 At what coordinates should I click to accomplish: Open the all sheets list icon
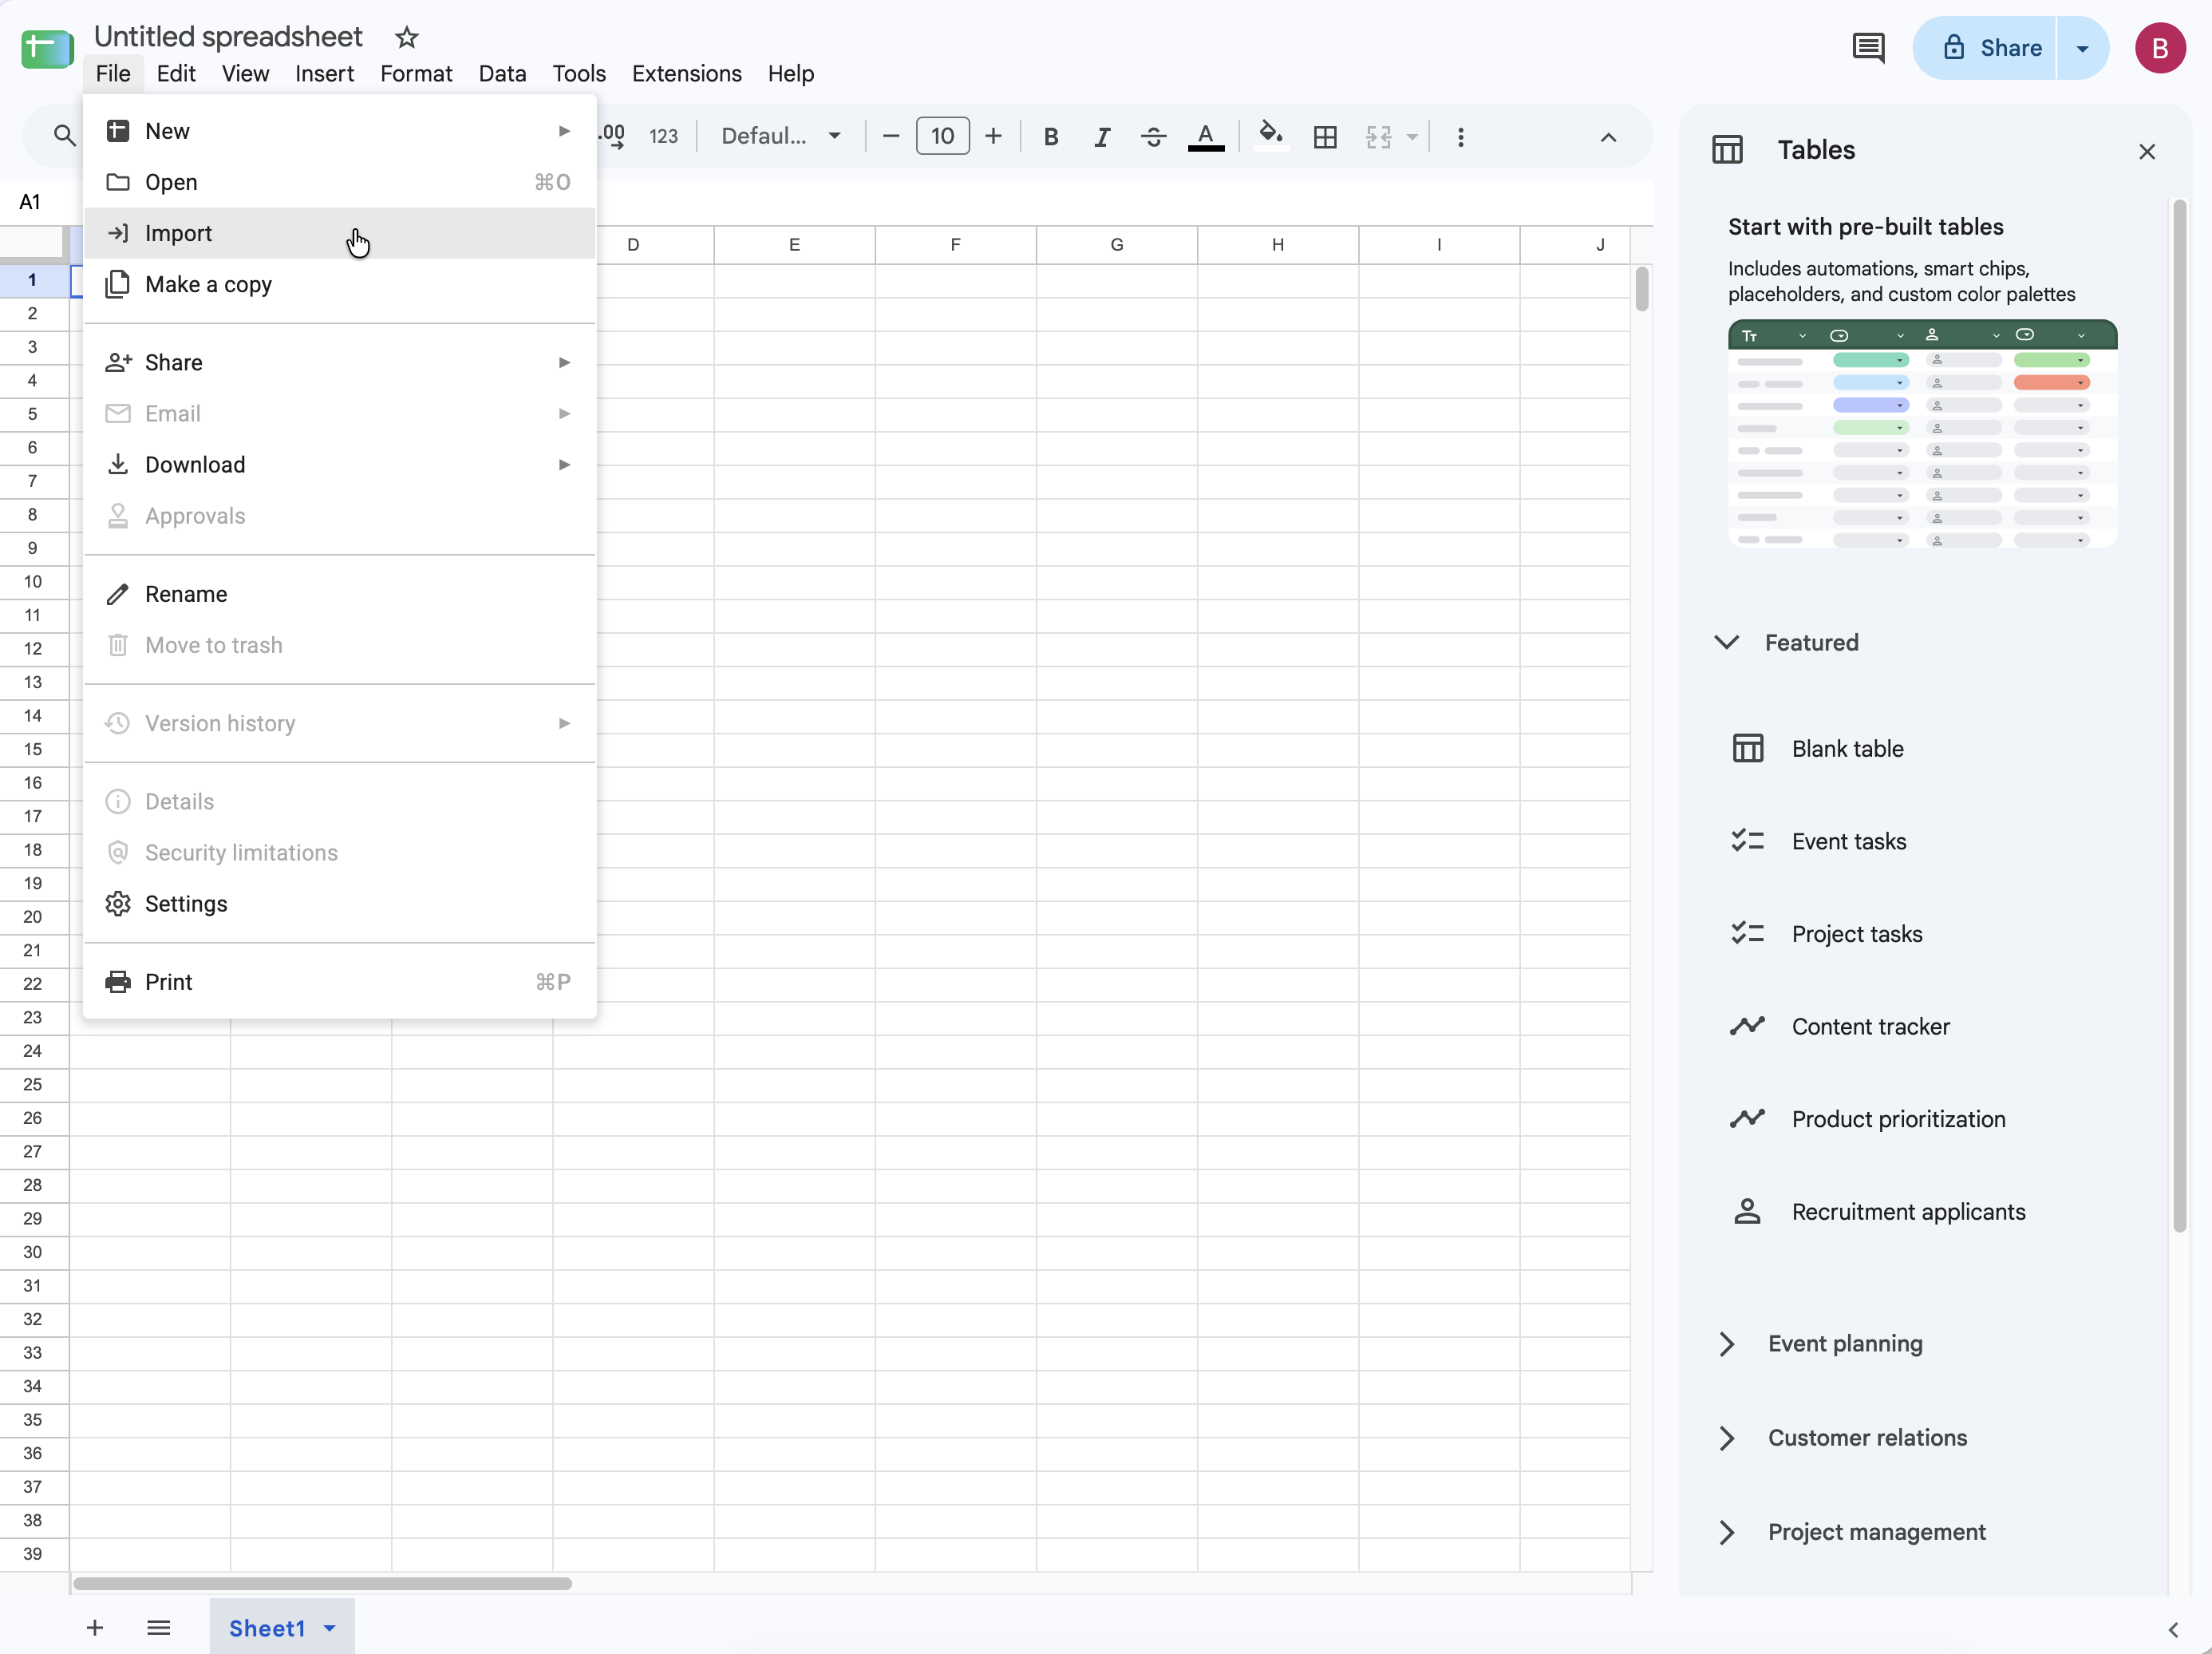click(158, 1628)
